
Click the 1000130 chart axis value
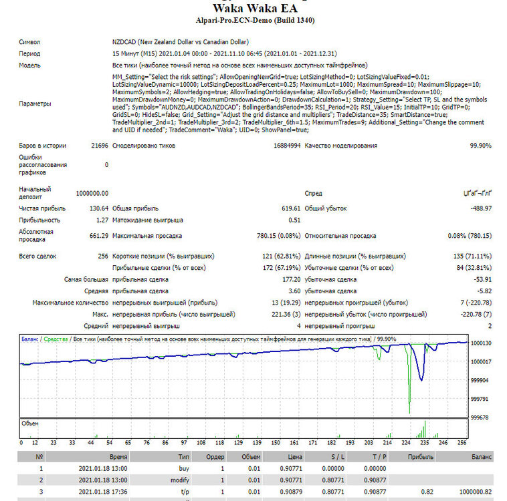click(x=481, y=343)
